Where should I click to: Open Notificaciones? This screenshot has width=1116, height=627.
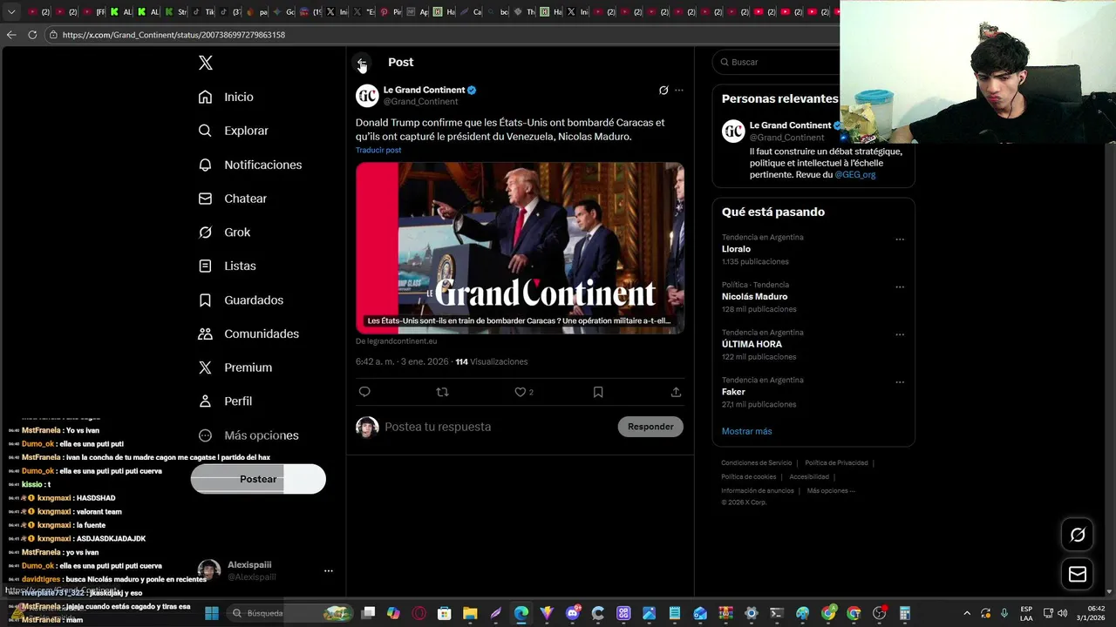click(x=249, y=165)
